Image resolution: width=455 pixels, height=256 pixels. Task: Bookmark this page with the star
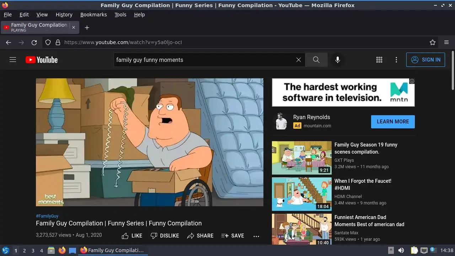[433, 42]
